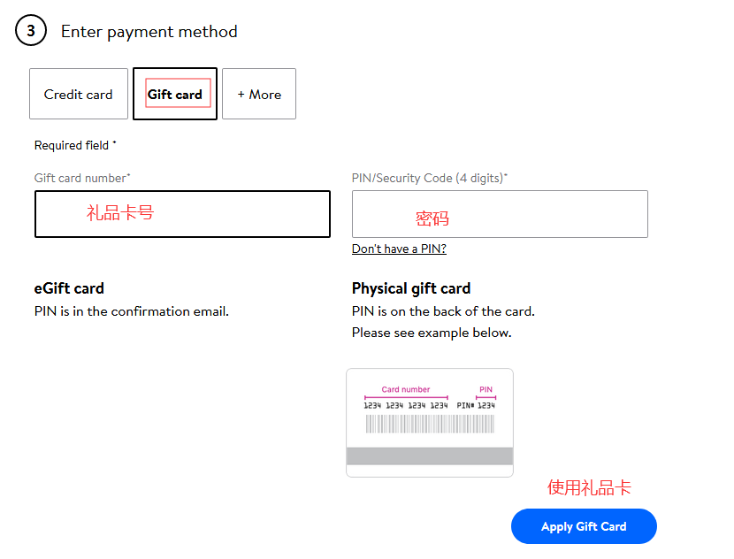Focus the PIN/Security Code input box
This screenshot has height=559, width=734.
coord(500,214)
